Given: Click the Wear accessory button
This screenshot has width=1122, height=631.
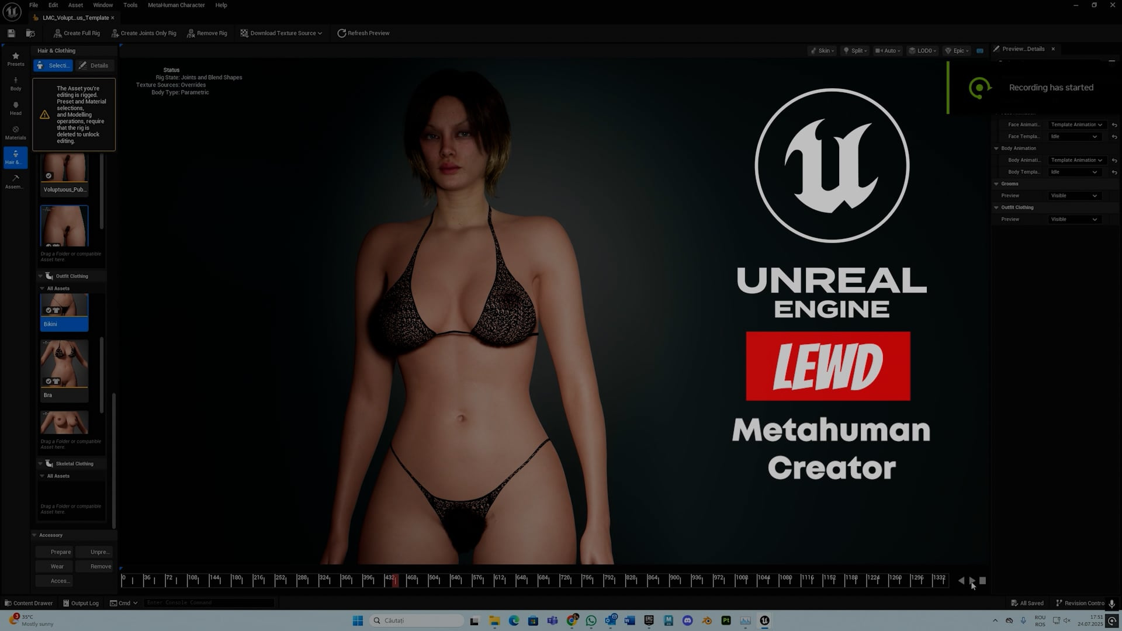Looking at the screenshot, I should coord(54,567).
